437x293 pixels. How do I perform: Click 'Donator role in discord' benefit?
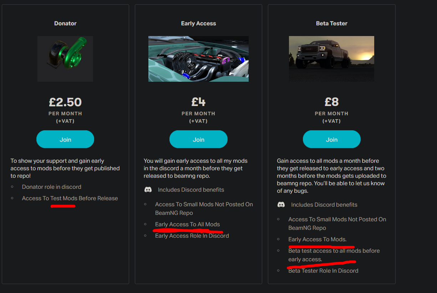[x=52, y=187]
